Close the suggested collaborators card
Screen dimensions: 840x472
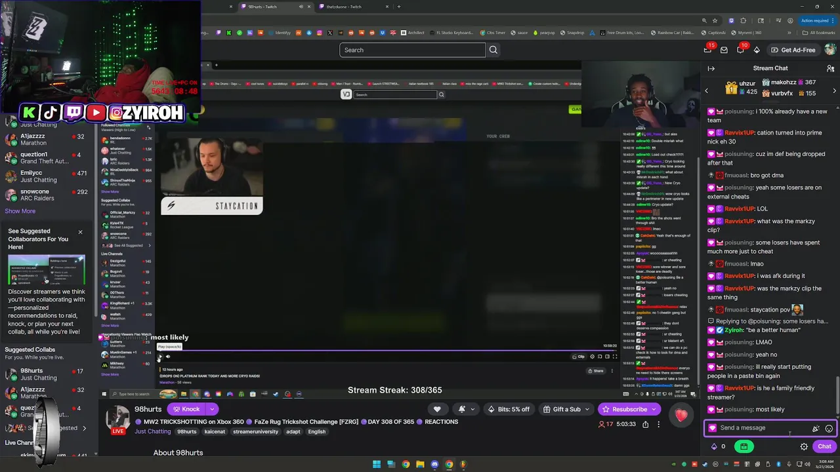[x=80, y=232]
